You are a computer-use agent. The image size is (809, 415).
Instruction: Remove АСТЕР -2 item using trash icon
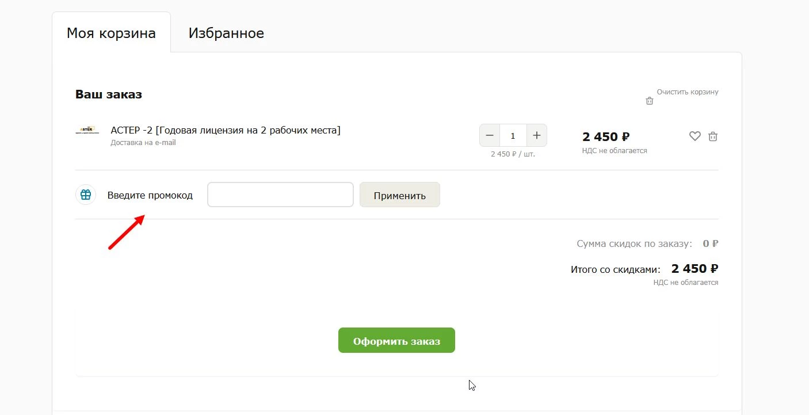pyautogui.click(x=713, y=136)
